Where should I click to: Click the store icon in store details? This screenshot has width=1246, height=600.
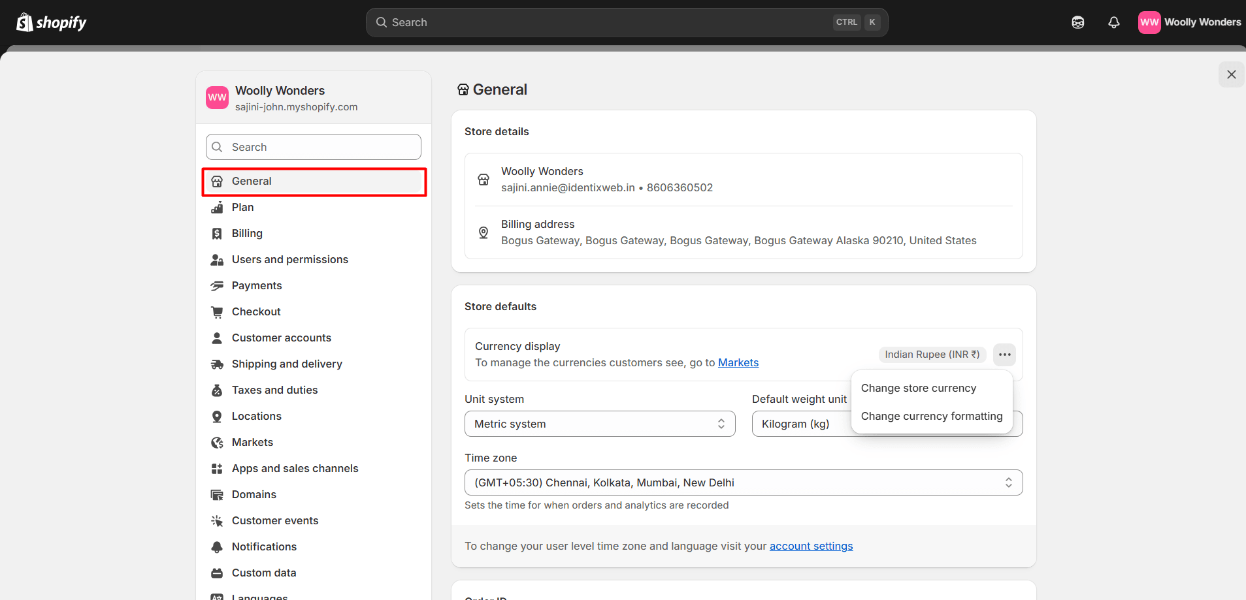pos(484,180)
